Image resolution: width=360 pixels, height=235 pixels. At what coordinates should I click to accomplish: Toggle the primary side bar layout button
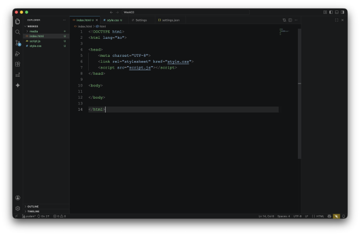tap(331, 12)
